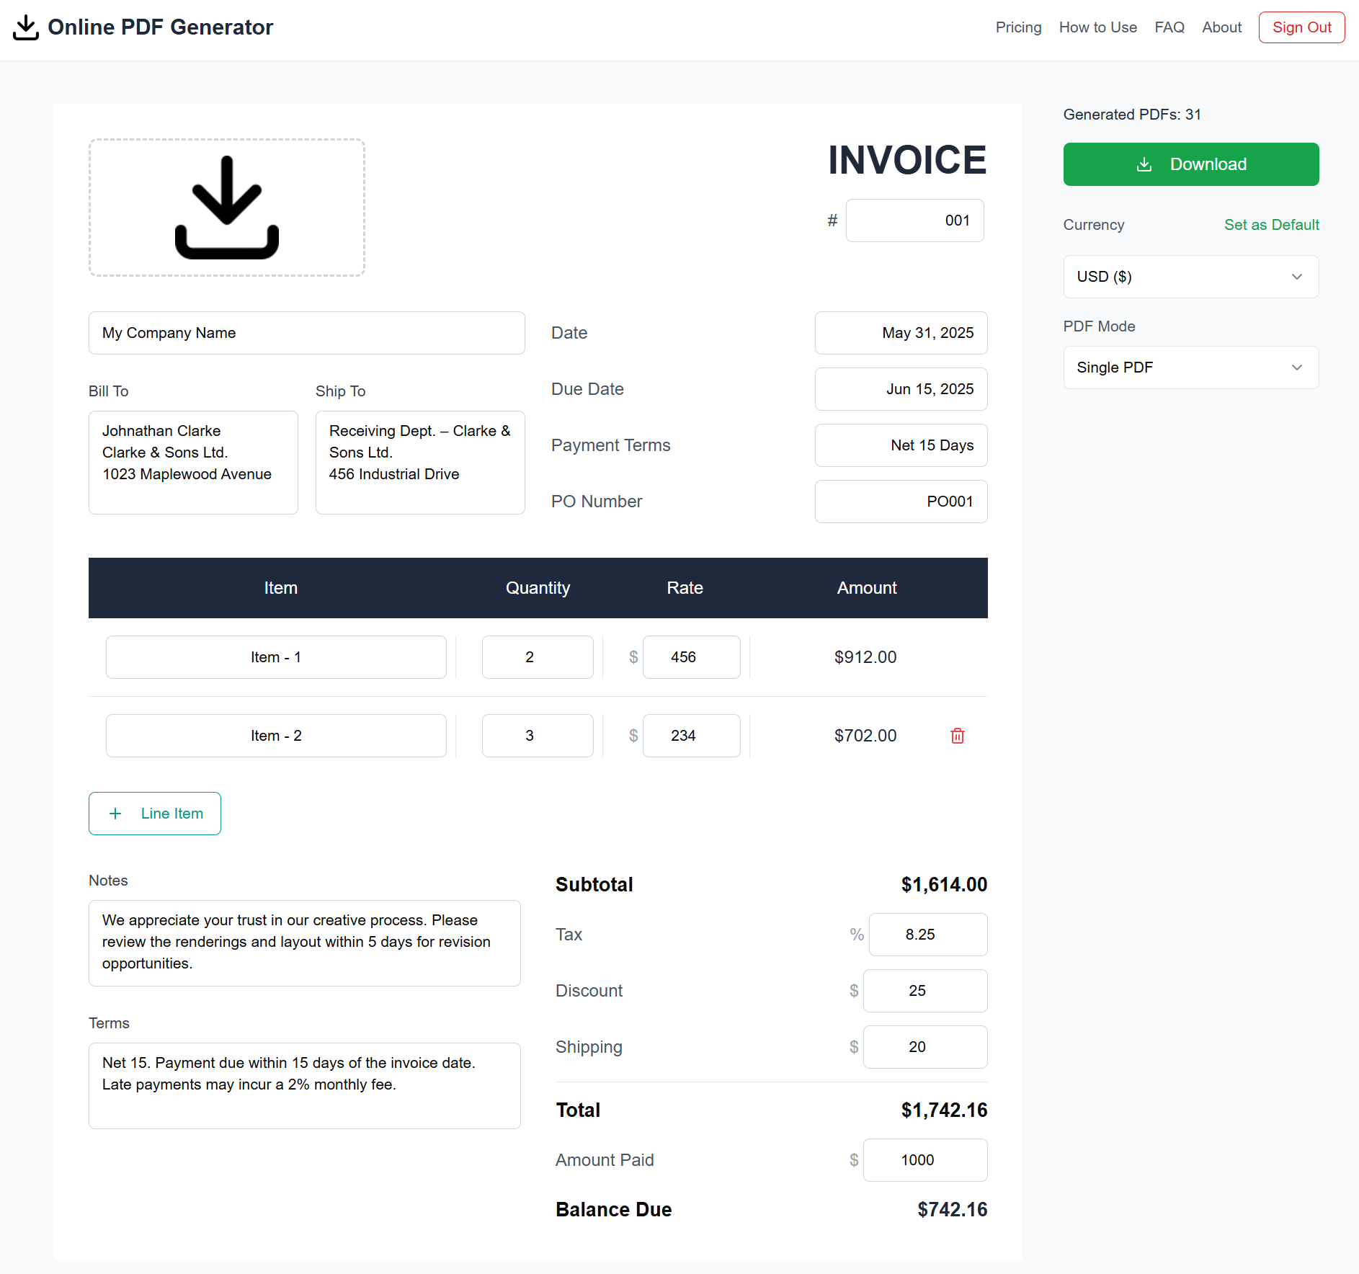Edit rate 456 for Item - 1
The height and width of the screenshot is (1274, 1359).
pyautogui.click(x=691, y=657)
